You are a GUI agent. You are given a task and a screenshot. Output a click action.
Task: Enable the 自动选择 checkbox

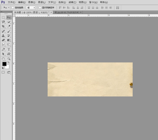click(13, 8)
